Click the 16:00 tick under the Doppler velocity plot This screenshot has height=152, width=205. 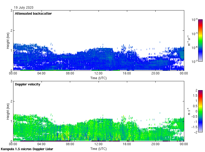(x=127, y=144)
